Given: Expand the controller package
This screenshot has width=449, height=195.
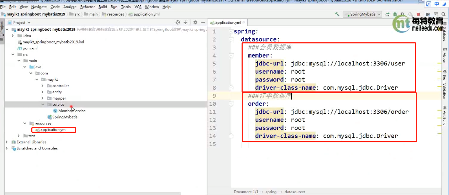Looking at the screenshot, I should pyautogui.click(x=43, y=86).
